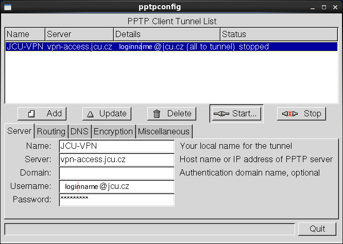Open the DNS tab
This screenshot has height=244, width=343.
pyautogui.click(x=80, y=131)
